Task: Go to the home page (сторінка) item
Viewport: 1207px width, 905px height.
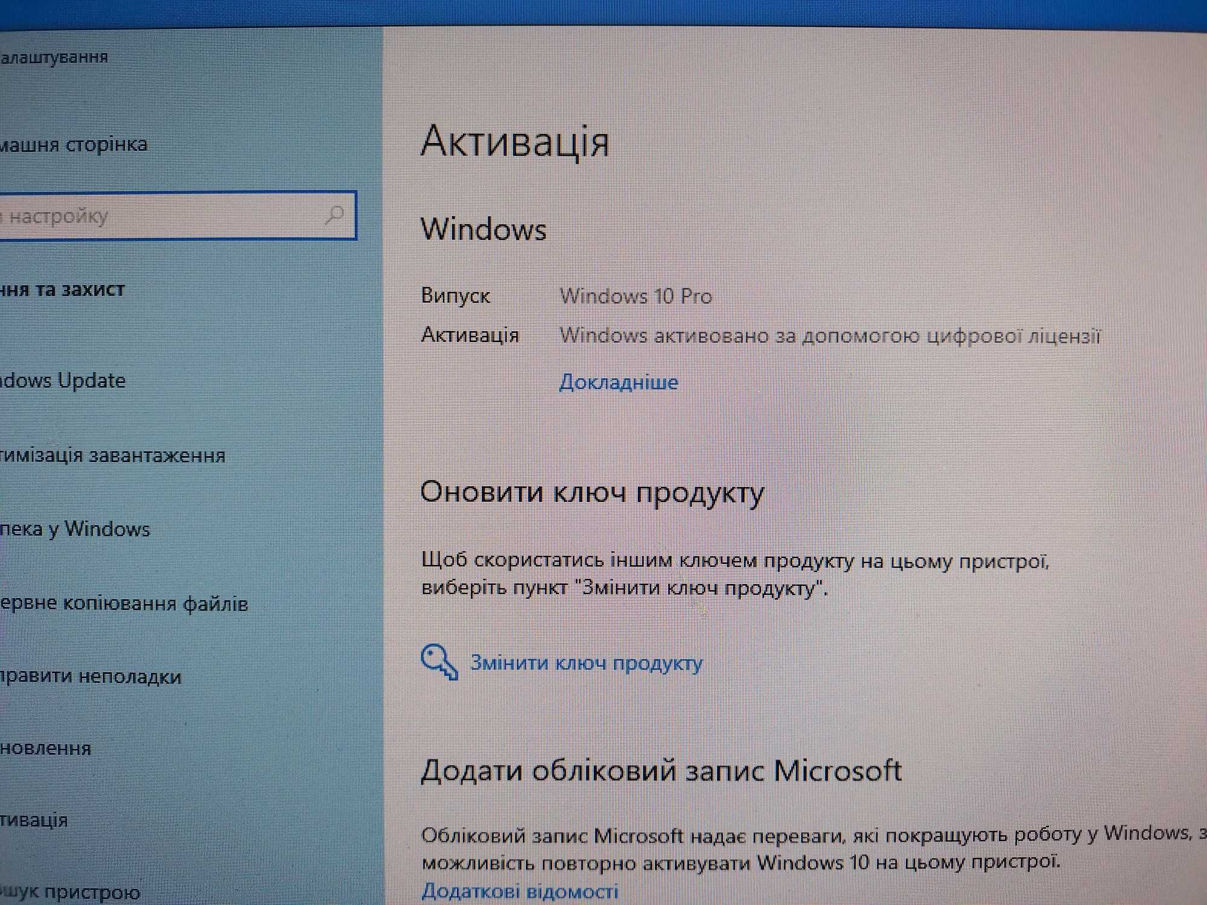Action: (x=73, y=145)
